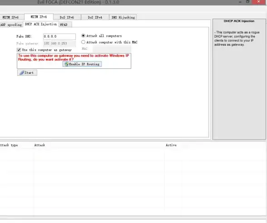The image size is (267, 223).
Task: Click the red IP Routing warning text
Action: (74, 58)
